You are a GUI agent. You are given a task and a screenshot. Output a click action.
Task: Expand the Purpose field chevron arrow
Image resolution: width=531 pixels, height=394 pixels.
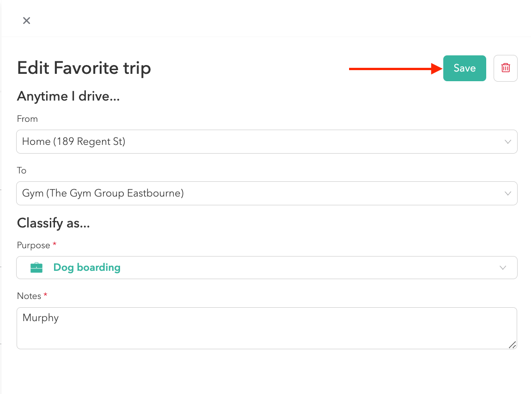503,268
